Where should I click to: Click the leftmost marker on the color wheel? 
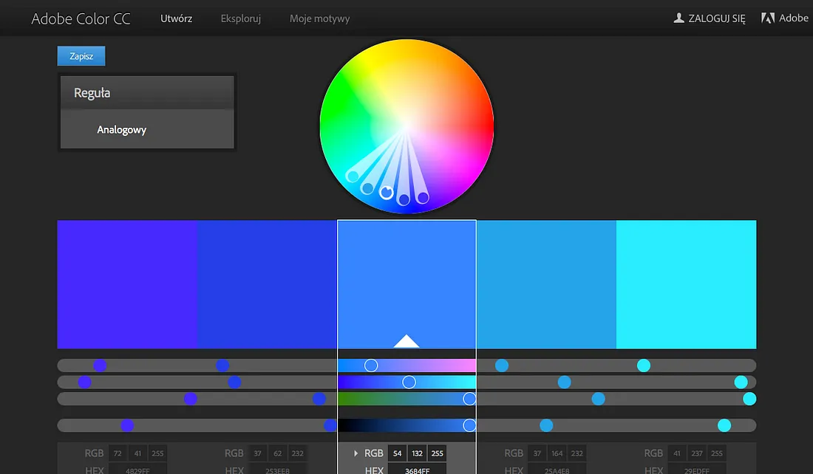pyautogui.click(x=353, y=176)
